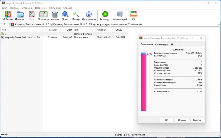Sort file list by Сжат column
Image resolution: width=221 pixels, height=138 pixels.
point(65,30)
